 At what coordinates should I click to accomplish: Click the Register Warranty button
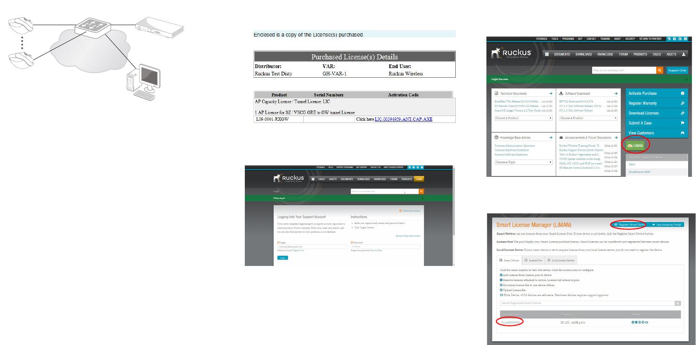click(657, 103)
